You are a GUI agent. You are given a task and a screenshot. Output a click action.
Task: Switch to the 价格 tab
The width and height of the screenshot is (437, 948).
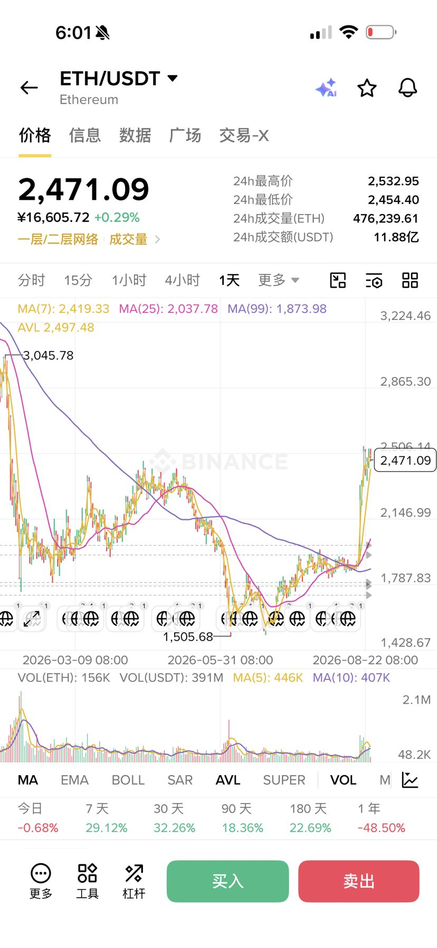tap(35, 136)
